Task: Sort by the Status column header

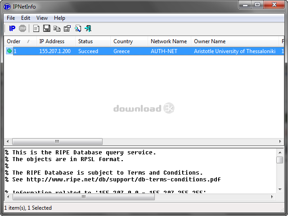Action: tap(93, 41)
